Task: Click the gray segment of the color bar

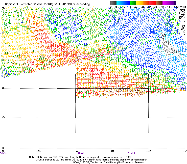Action: point(113,3)
